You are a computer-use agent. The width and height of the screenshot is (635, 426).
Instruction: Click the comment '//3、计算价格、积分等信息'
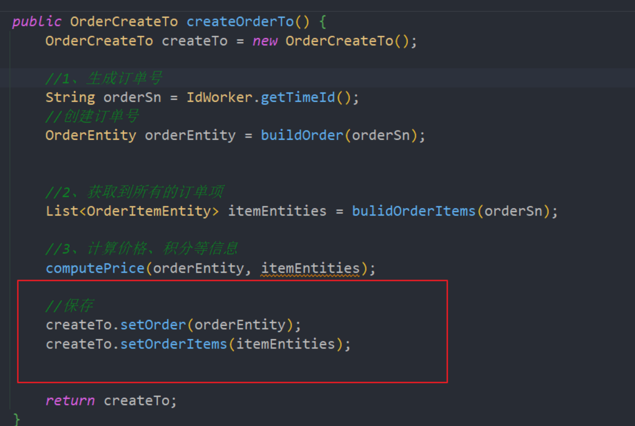click(x=141, y=249)
